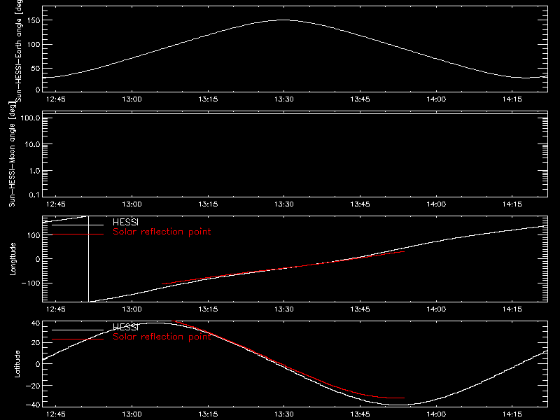This screenshot has height=420, width=560.
Task: Click the Latitude axis title
Action: point(17,364)
